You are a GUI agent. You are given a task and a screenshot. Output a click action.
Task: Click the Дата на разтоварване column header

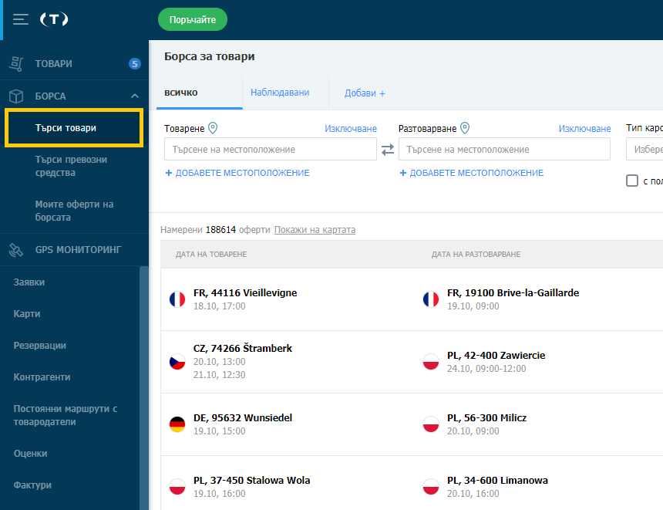tap(476, 255)
